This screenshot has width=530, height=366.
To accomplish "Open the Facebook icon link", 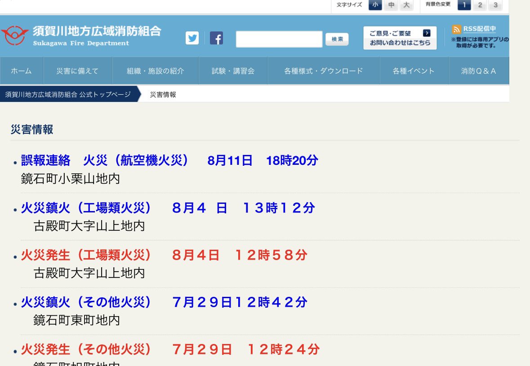I will click(x=216, y=38).
